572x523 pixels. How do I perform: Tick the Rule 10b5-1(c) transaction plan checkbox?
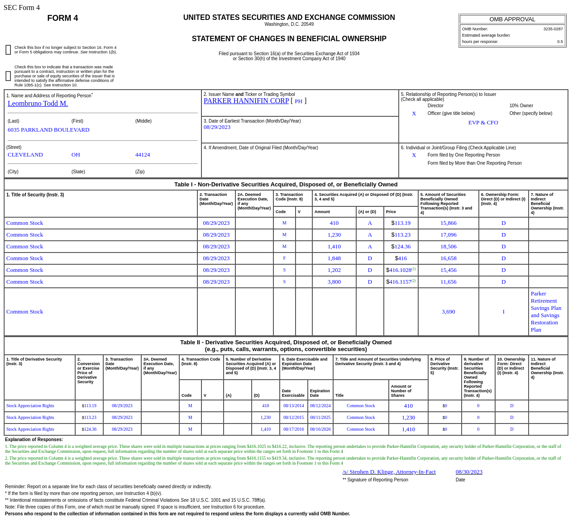8,76
